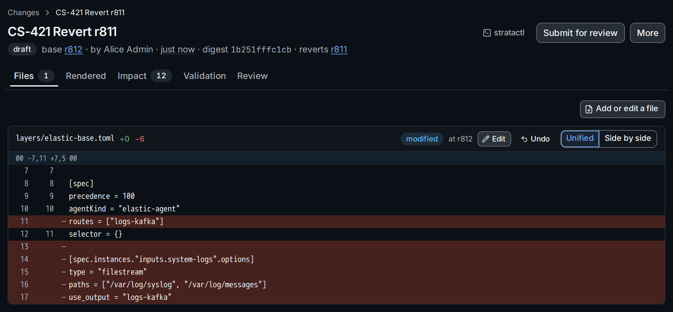Image resolution: width=673 pixels, height=312 pixels.
Task: Click the pencil icon on the Edit button
Action: [x=486, y=139]
